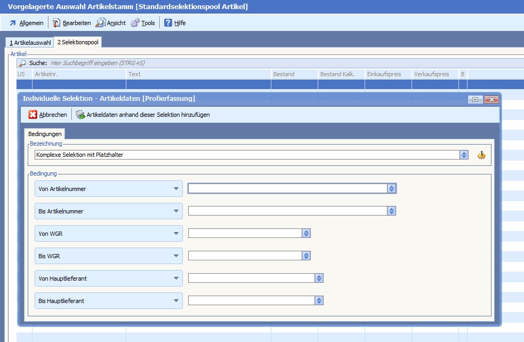Click the magnifier icon beside Suche
This screenshot has height=342, width=524.
pyautogui.click(x=22, y=63)
